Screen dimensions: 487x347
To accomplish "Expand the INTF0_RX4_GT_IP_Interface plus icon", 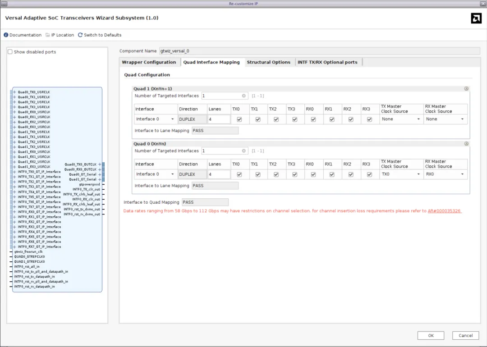I will point(14,232).
